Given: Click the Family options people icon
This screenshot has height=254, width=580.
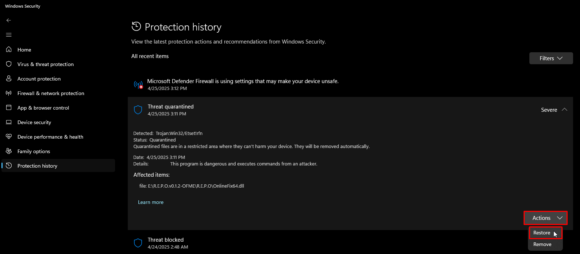Looking at the screenshot, I should [x=9, y=151].
